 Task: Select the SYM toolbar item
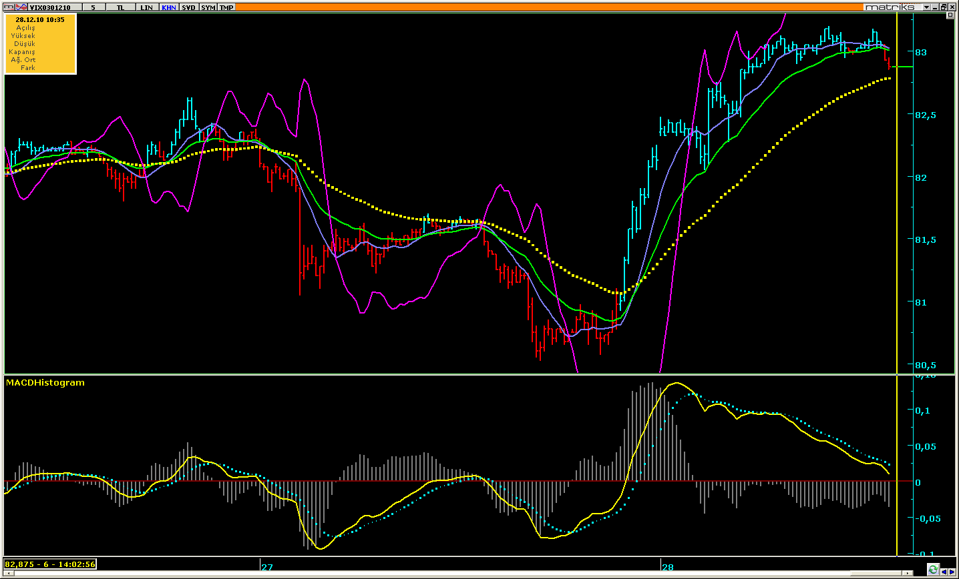208,7
